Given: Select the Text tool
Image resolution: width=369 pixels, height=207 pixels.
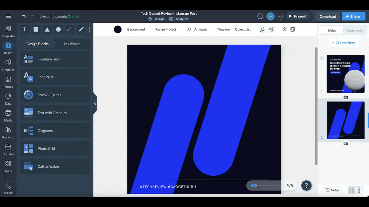Looking at the screenshot, I should (x=25, y=29).
